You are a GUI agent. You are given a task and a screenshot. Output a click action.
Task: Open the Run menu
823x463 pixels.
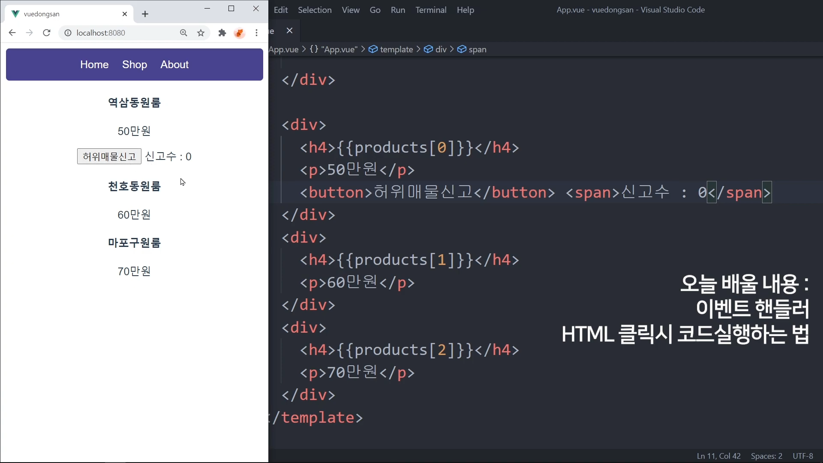(397, 10)
